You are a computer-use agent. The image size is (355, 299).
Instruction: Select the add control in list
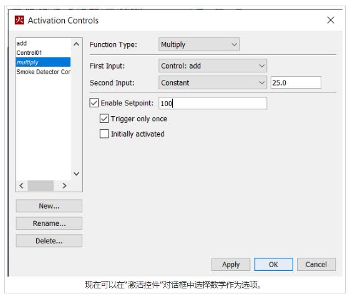click(43, 43)
